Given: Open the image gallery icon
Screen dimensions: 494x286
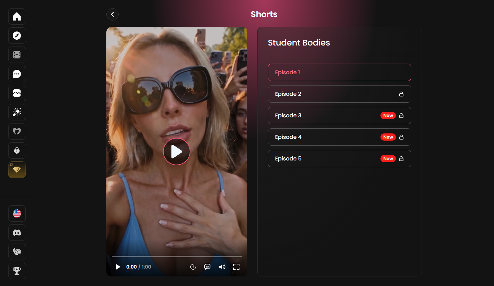Looking at the screenshot, I should [17, 93].
